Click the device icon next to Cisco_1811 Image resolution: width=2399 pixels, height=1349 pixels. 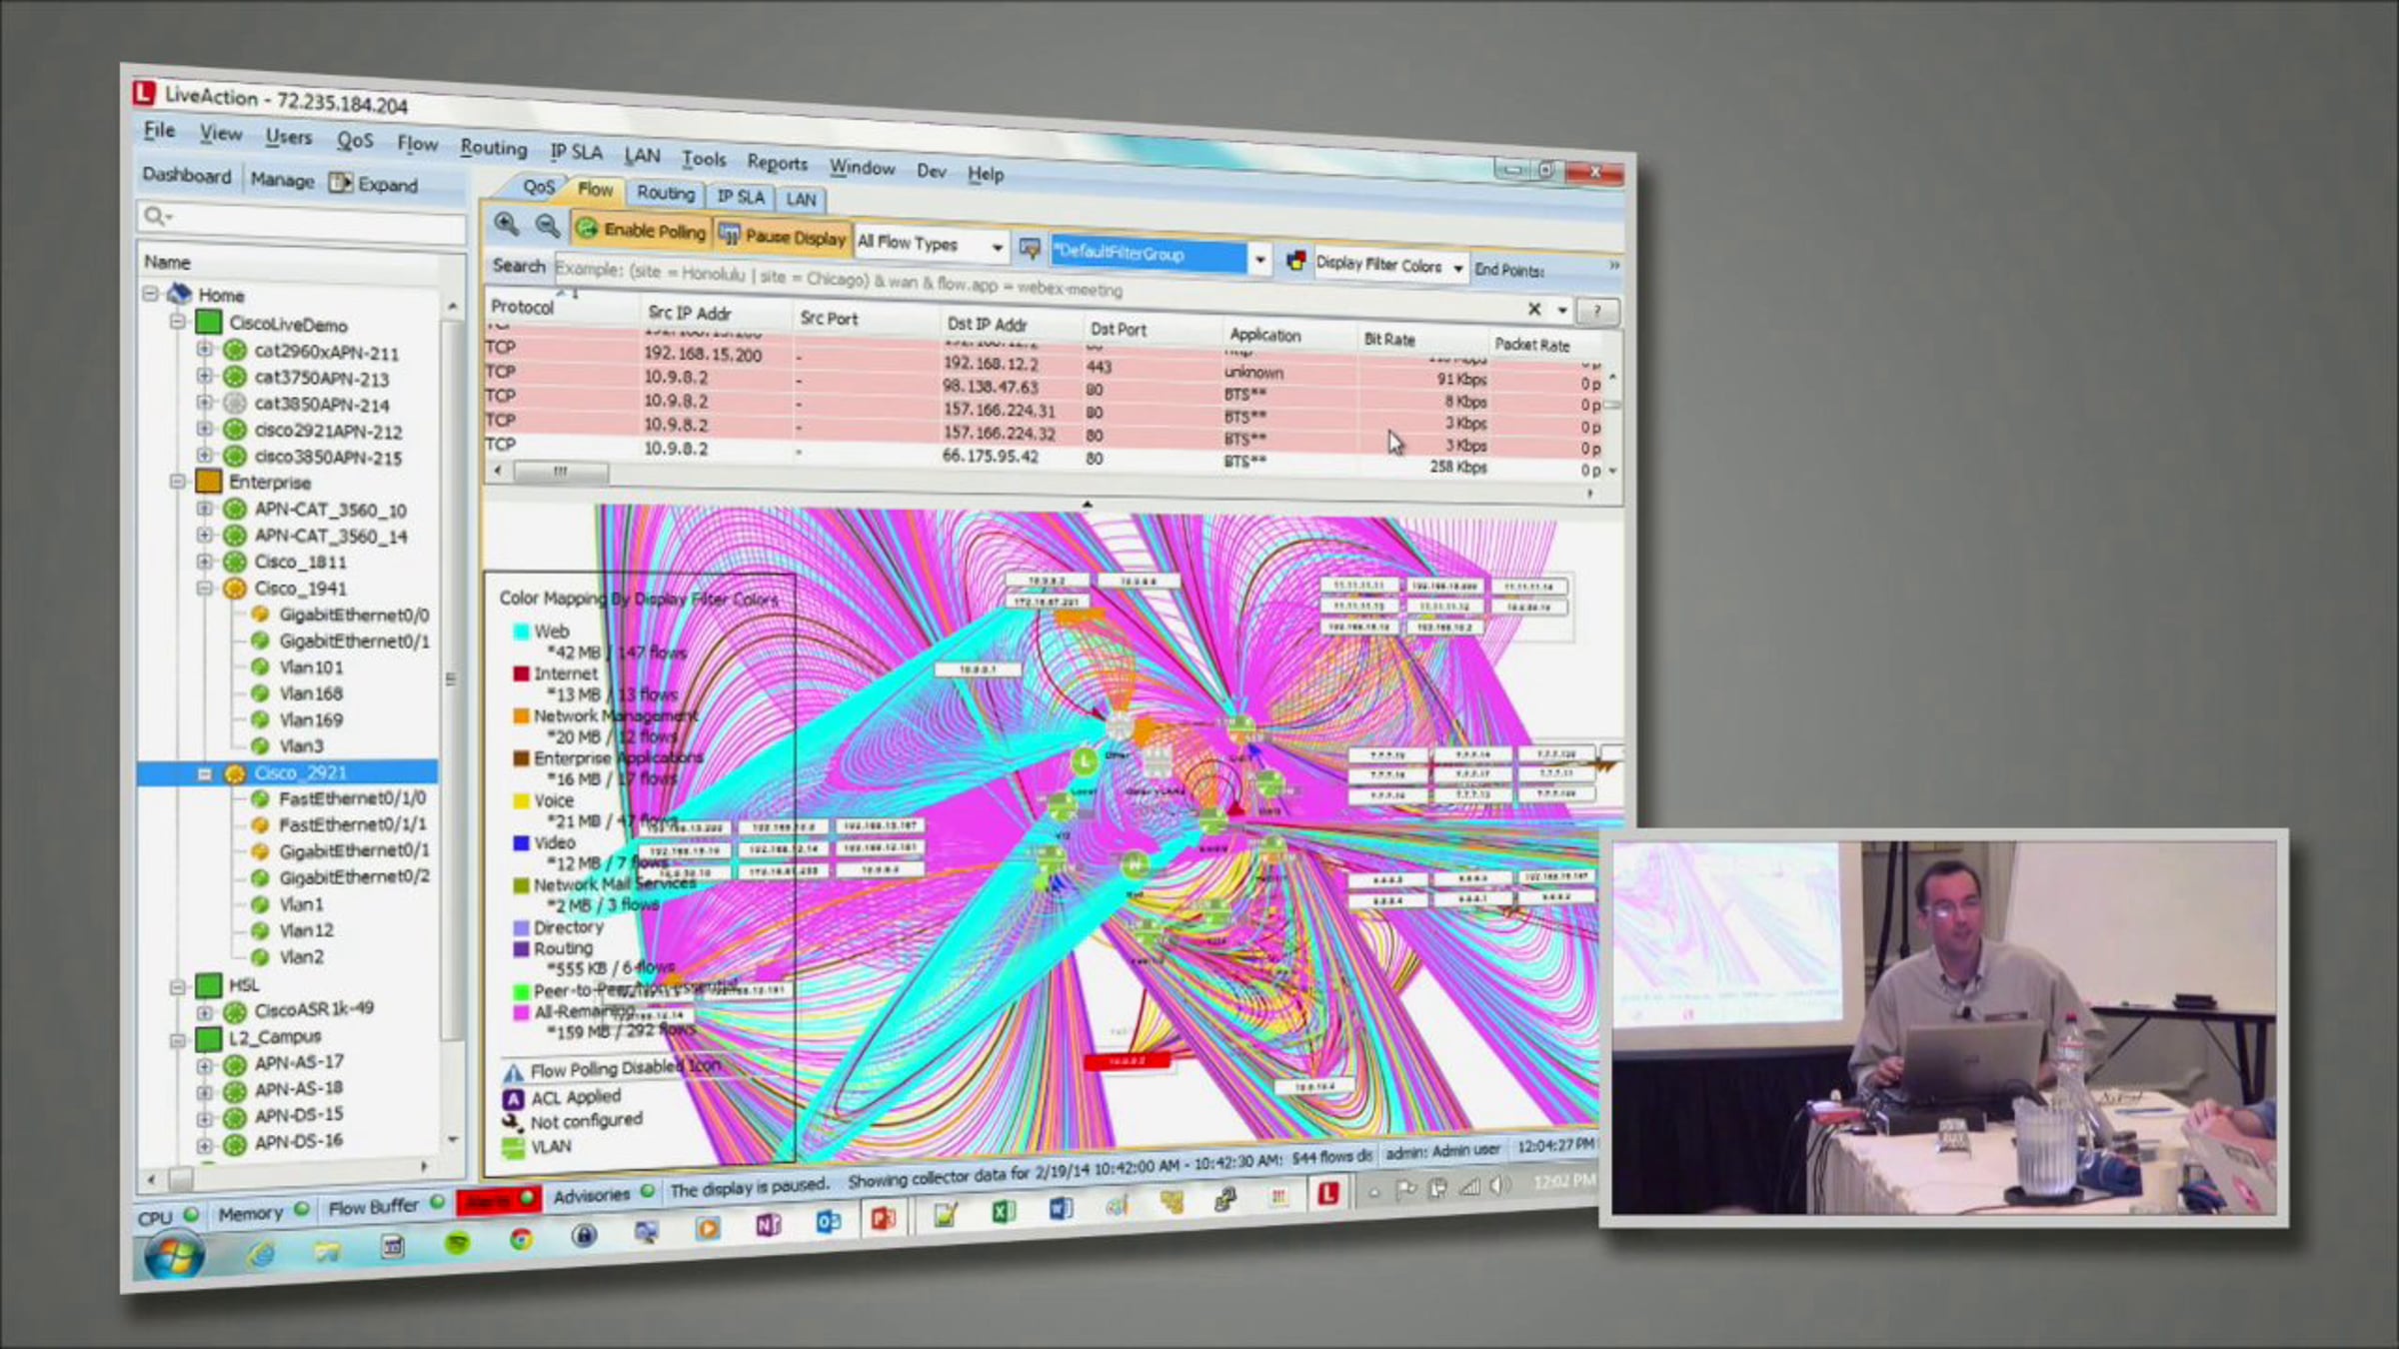pos(235,562)
